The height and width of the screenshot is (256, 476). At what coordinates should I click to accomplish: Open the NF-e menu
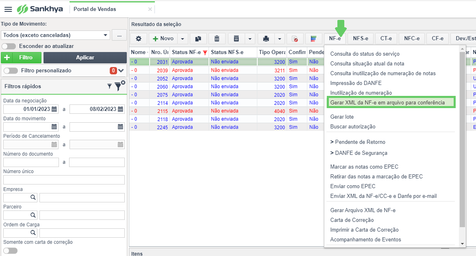(335, 39)
